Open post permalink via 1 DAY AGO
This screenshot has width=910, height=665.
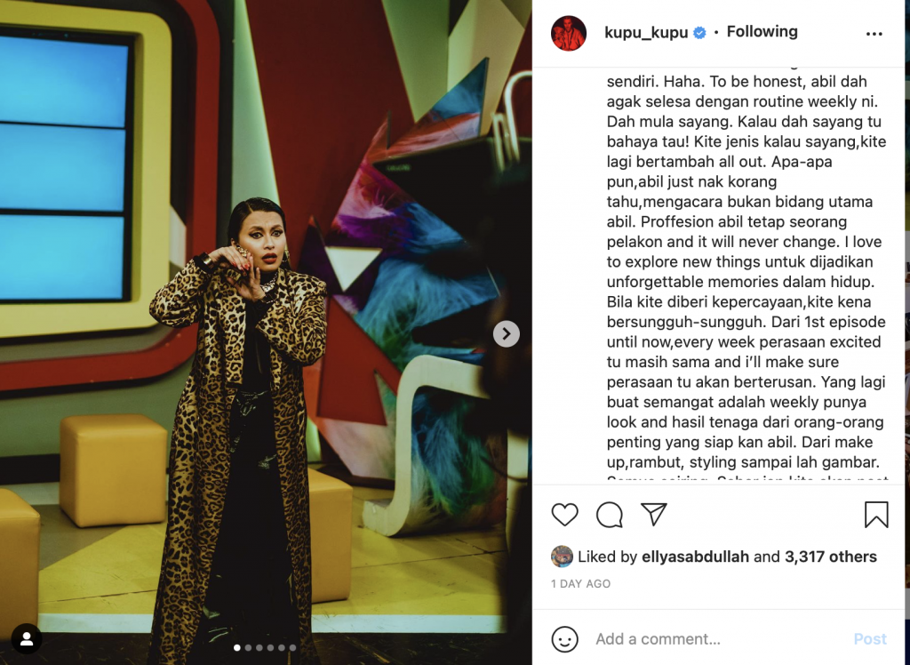pos(580,584)
